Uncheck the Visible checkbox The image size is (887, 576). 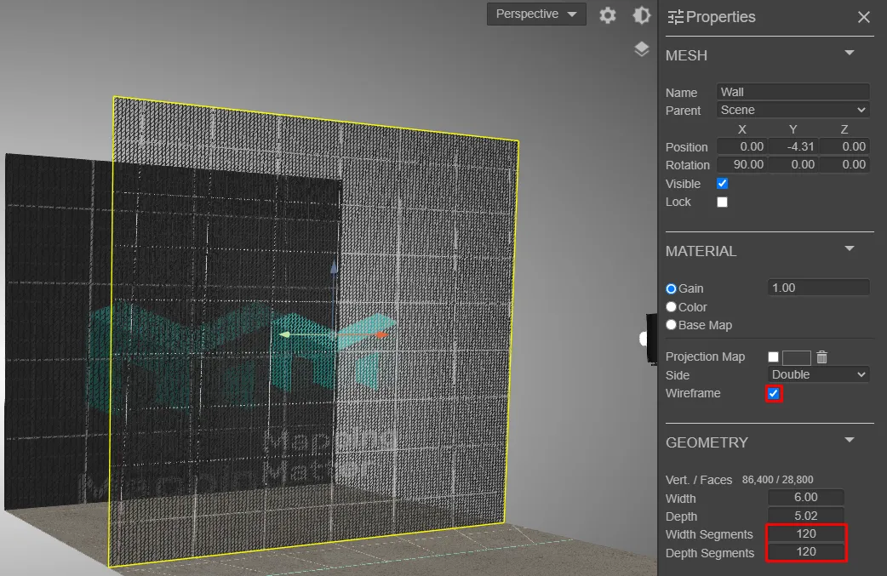[x=722, y=184]
